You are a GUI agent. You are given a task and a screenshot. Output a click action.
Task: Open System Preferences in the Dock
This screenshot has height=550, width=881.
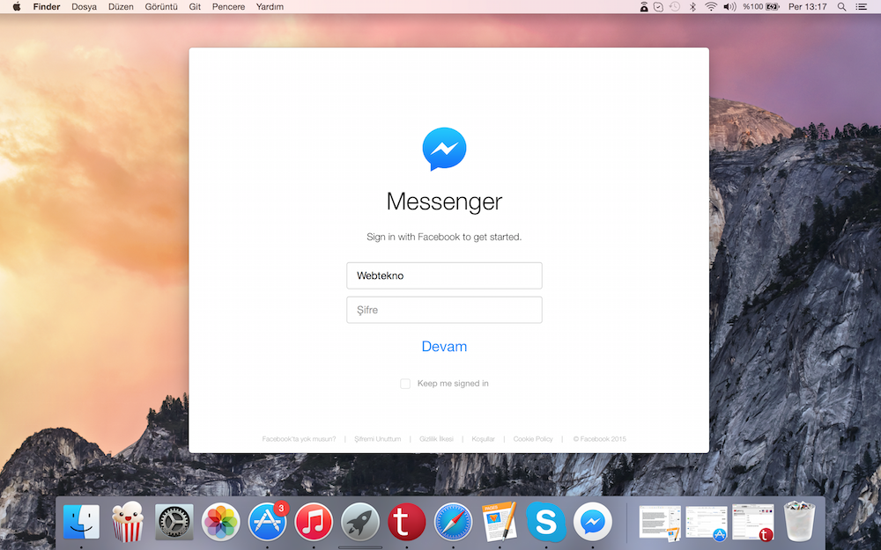point(174,522)
